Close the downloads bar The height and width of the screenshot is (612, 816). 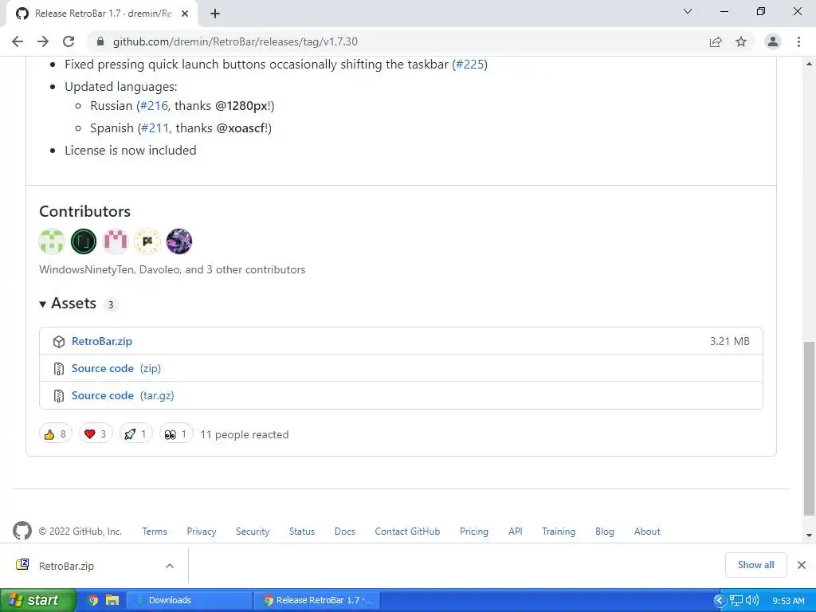pyautogui.click(x=802, y=565)
